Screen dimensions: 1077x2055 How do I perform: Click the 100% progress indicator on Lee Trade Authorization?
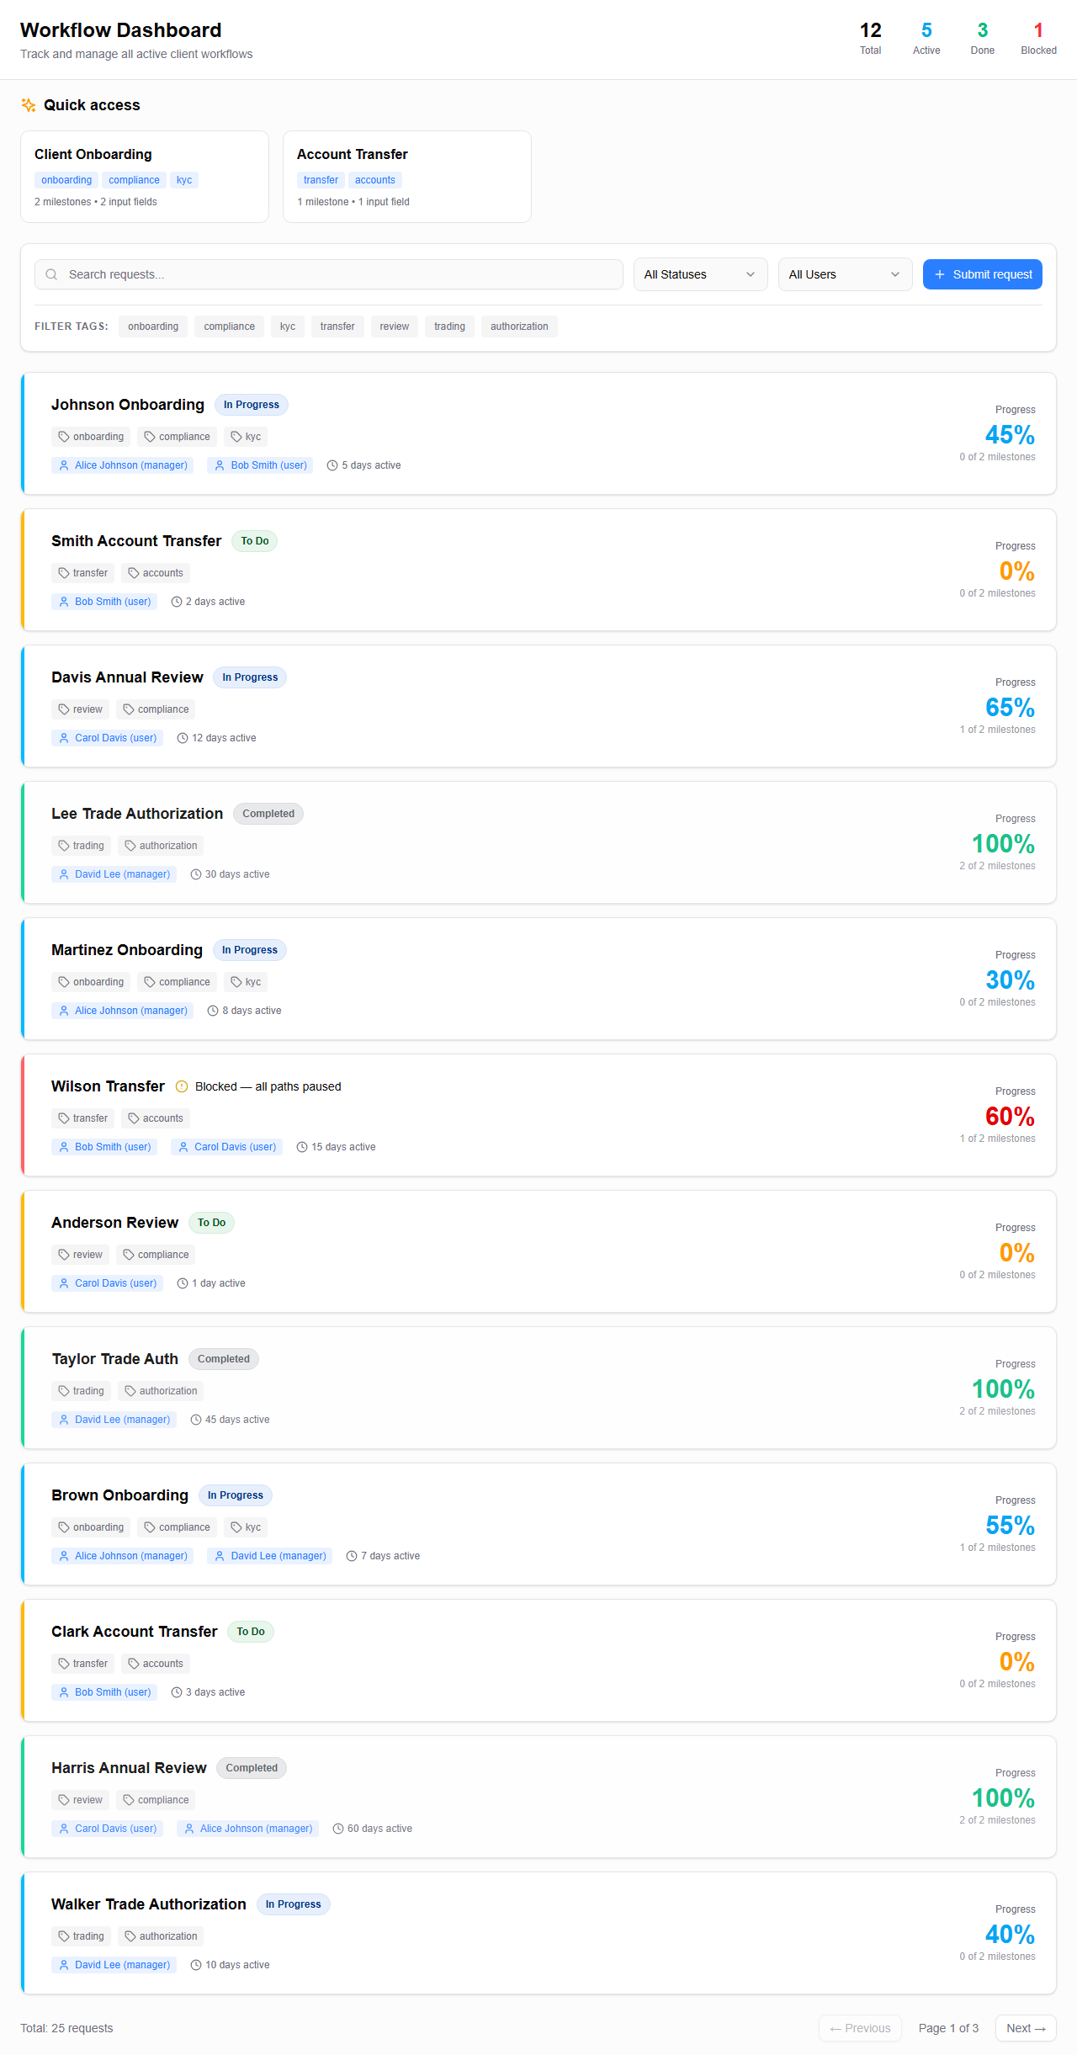click(1003, 843)
